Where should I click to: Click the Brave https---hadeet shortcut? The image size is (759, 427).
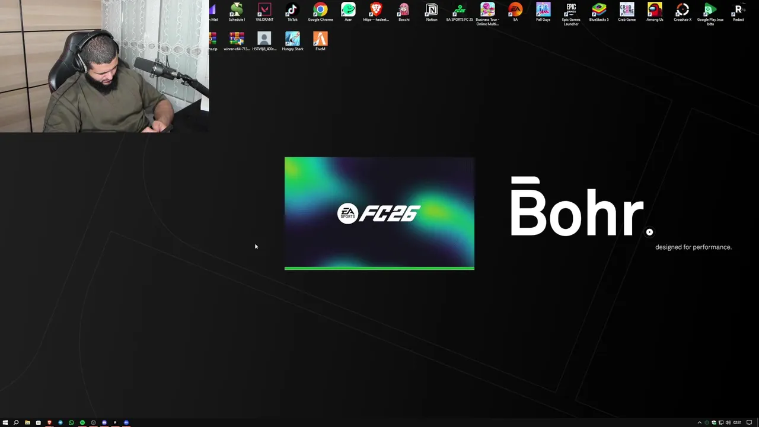pyautogui.click(x=376, y=12)
